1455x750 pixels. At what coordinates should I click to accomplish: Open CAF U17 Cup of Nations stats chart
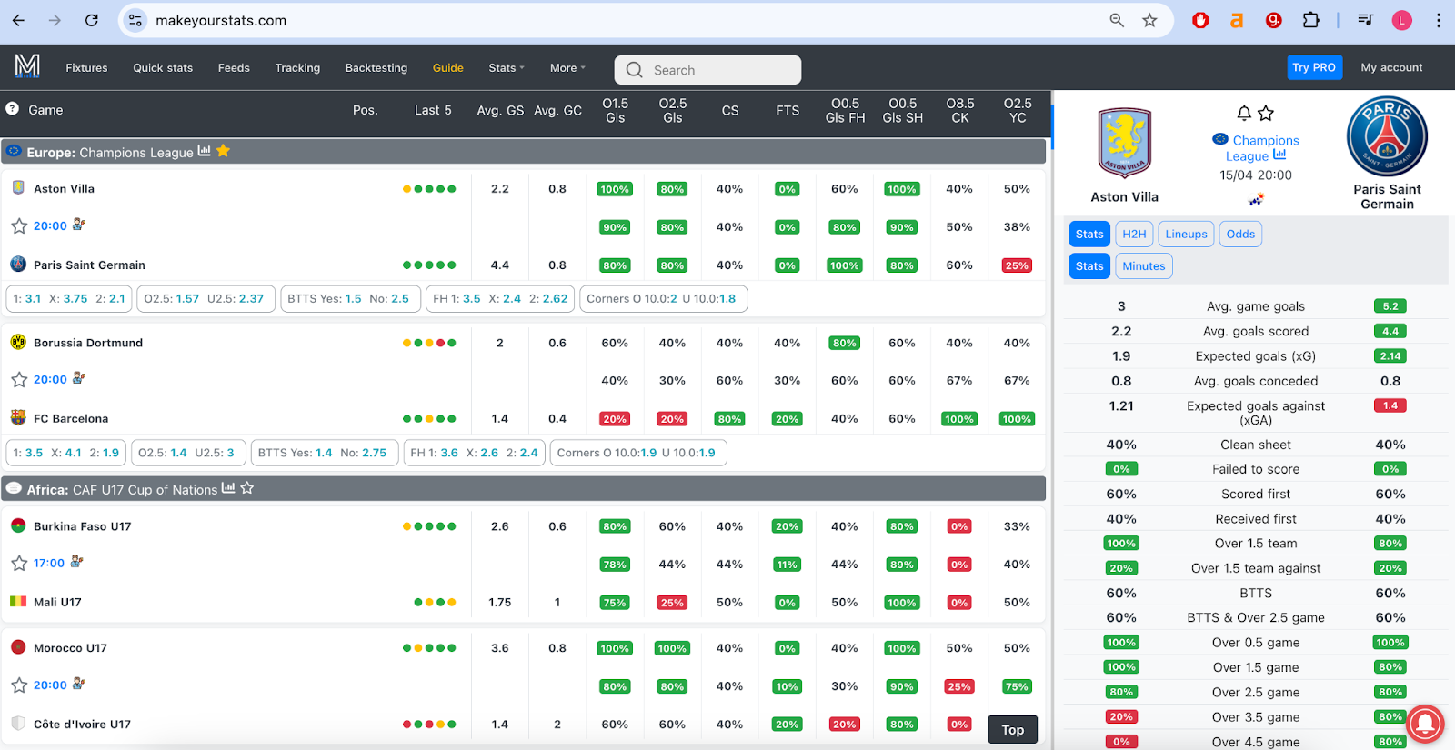coord(228,488)
